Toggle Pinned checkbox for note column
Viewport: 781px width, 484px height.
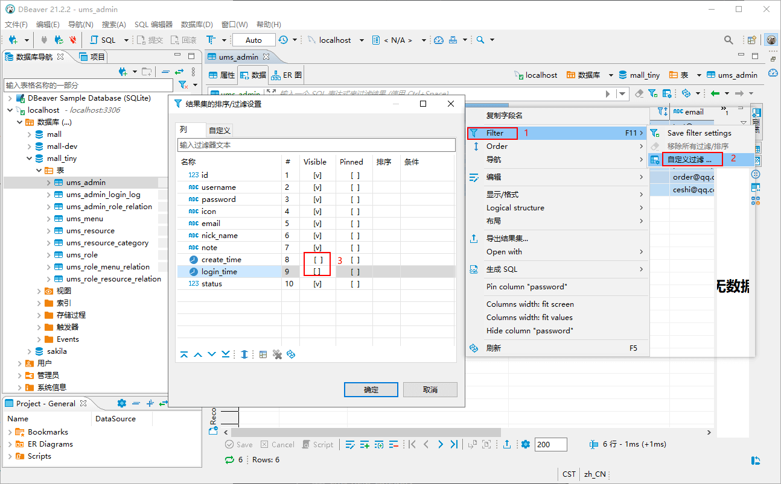(x=355, y=247)
